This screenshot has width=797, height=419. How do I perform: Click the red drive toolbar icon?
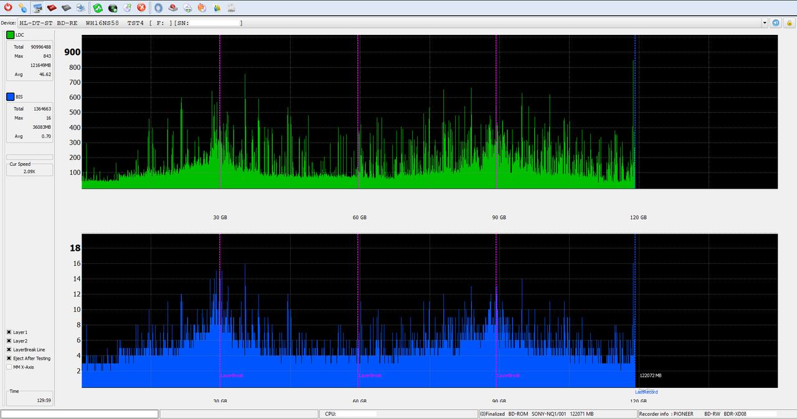(x=52, y=7)
